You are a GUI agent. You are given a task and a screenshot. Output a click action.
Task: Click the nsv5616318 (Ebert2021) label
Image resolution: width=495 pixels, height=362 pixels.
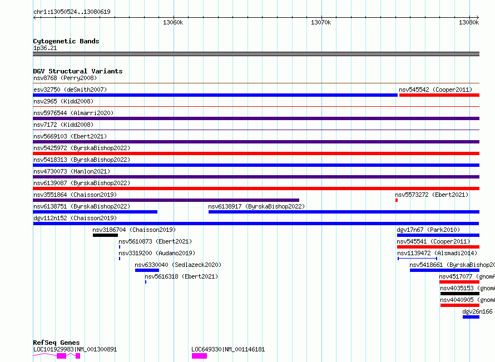point(181,276)
